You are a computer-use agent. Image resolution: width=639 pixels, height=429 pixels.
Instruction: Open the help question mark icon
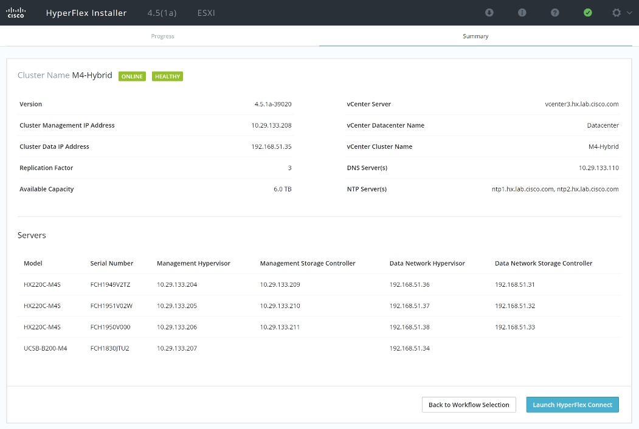pyautogui.click(x=554, y=13)
